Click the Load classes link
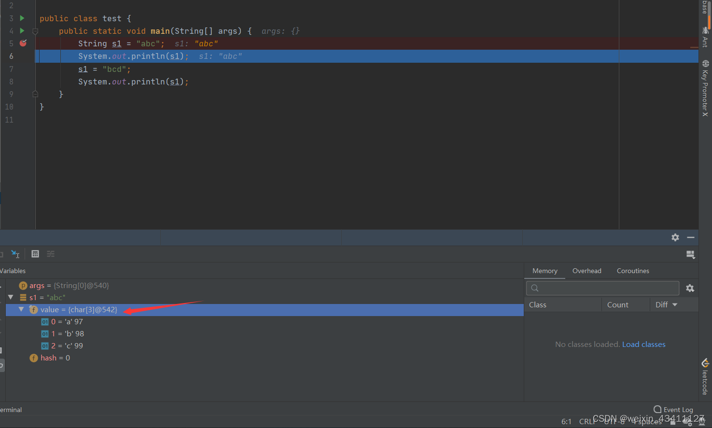This screenshot has height=428, width=712. (x=643, y=344)
